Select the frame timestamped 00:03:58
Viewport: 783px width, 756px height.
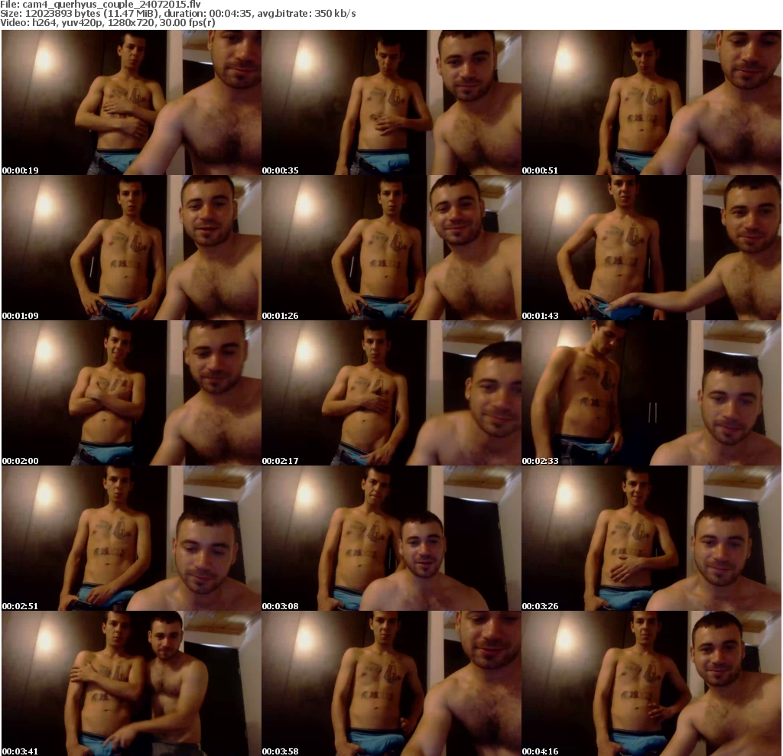[x=391, y=683]
